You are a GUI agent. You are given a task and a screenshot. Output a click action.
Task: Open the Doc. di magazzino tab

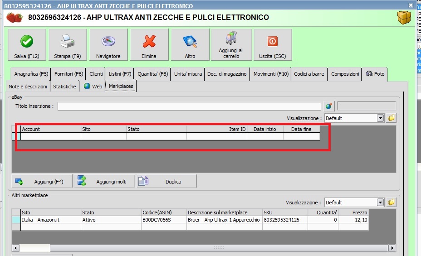227,74
